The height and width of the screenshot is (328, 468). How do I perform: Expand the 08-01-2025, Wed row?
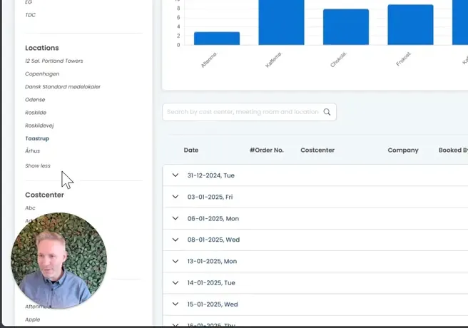pyautogui.click(x=175, y=240)
